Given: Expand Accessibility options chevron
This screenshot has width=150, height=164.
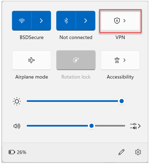Looking at the screenshot, I should point(124,60).
